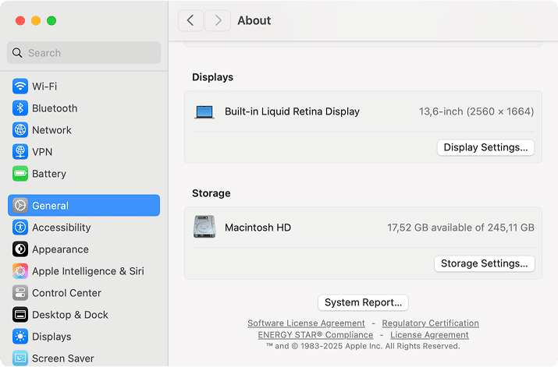Open the VPN settings icon
Image resolution: width=558 pixels, height=367 pixels.
pyautogui.click(x=20, y=152)
